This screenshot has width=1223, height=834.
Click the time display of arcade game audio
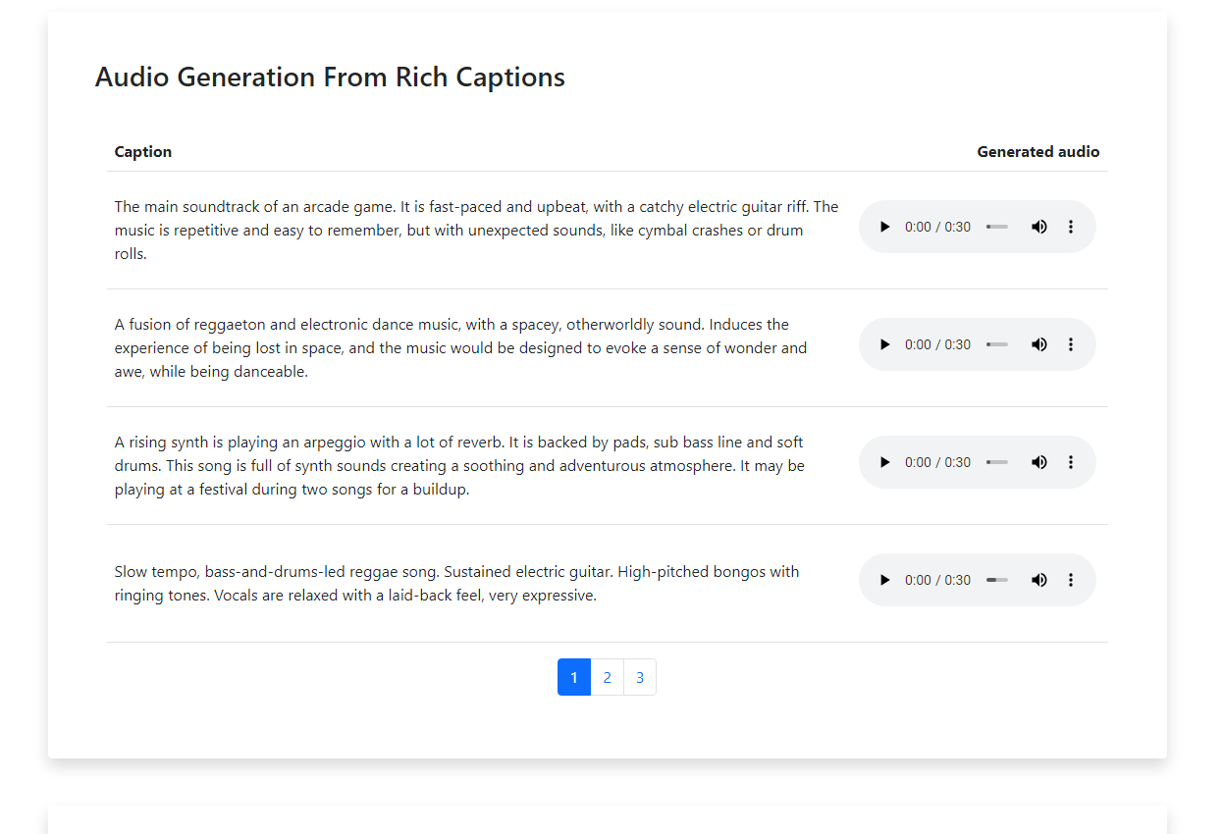point(937,227)
